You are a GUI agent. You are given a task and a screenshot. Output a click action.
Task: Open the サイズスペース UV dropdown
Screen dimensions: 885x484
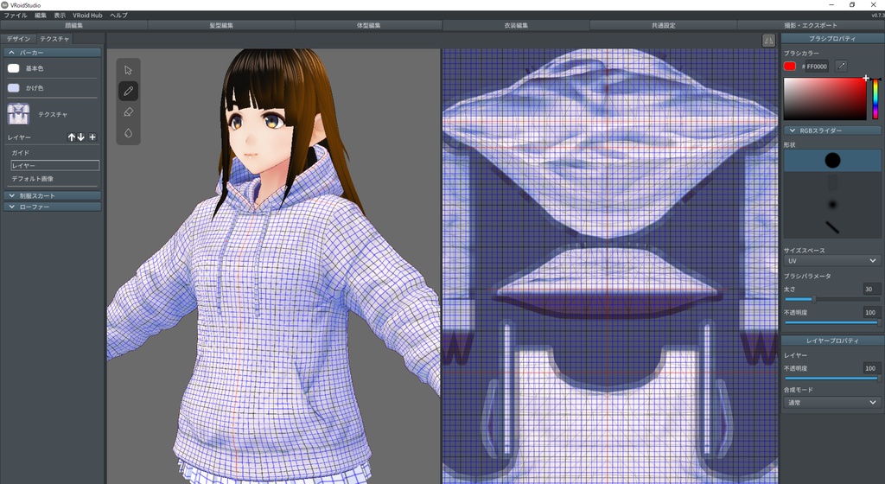pos(832,261)
